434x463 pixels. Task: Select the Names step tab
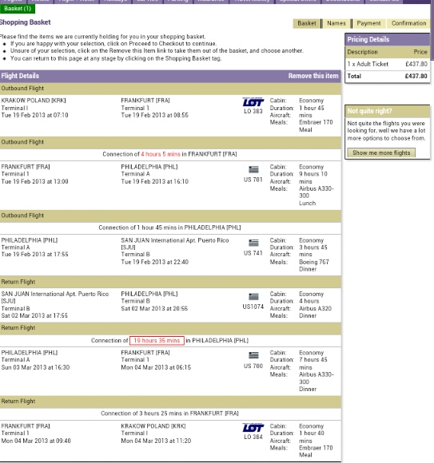coord(336,23)
